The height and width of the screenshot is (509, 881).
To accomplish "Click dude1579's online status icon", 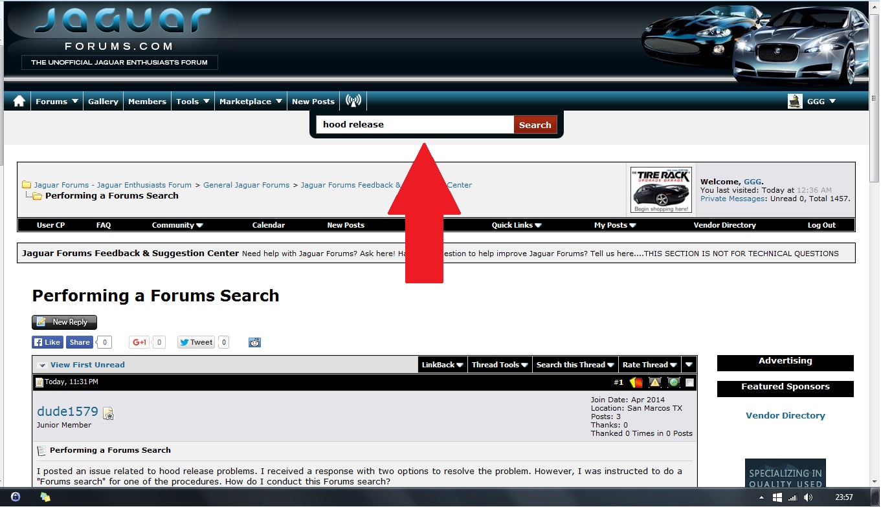I will pyautogui.click(x=108, y=413).
